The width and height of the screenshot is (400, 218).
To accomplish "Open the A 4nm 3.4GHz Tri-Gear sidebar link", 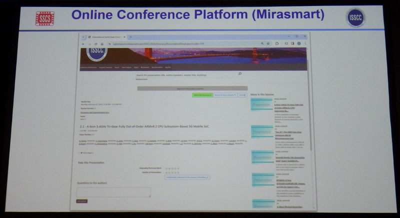I will [x=289, y=108].
